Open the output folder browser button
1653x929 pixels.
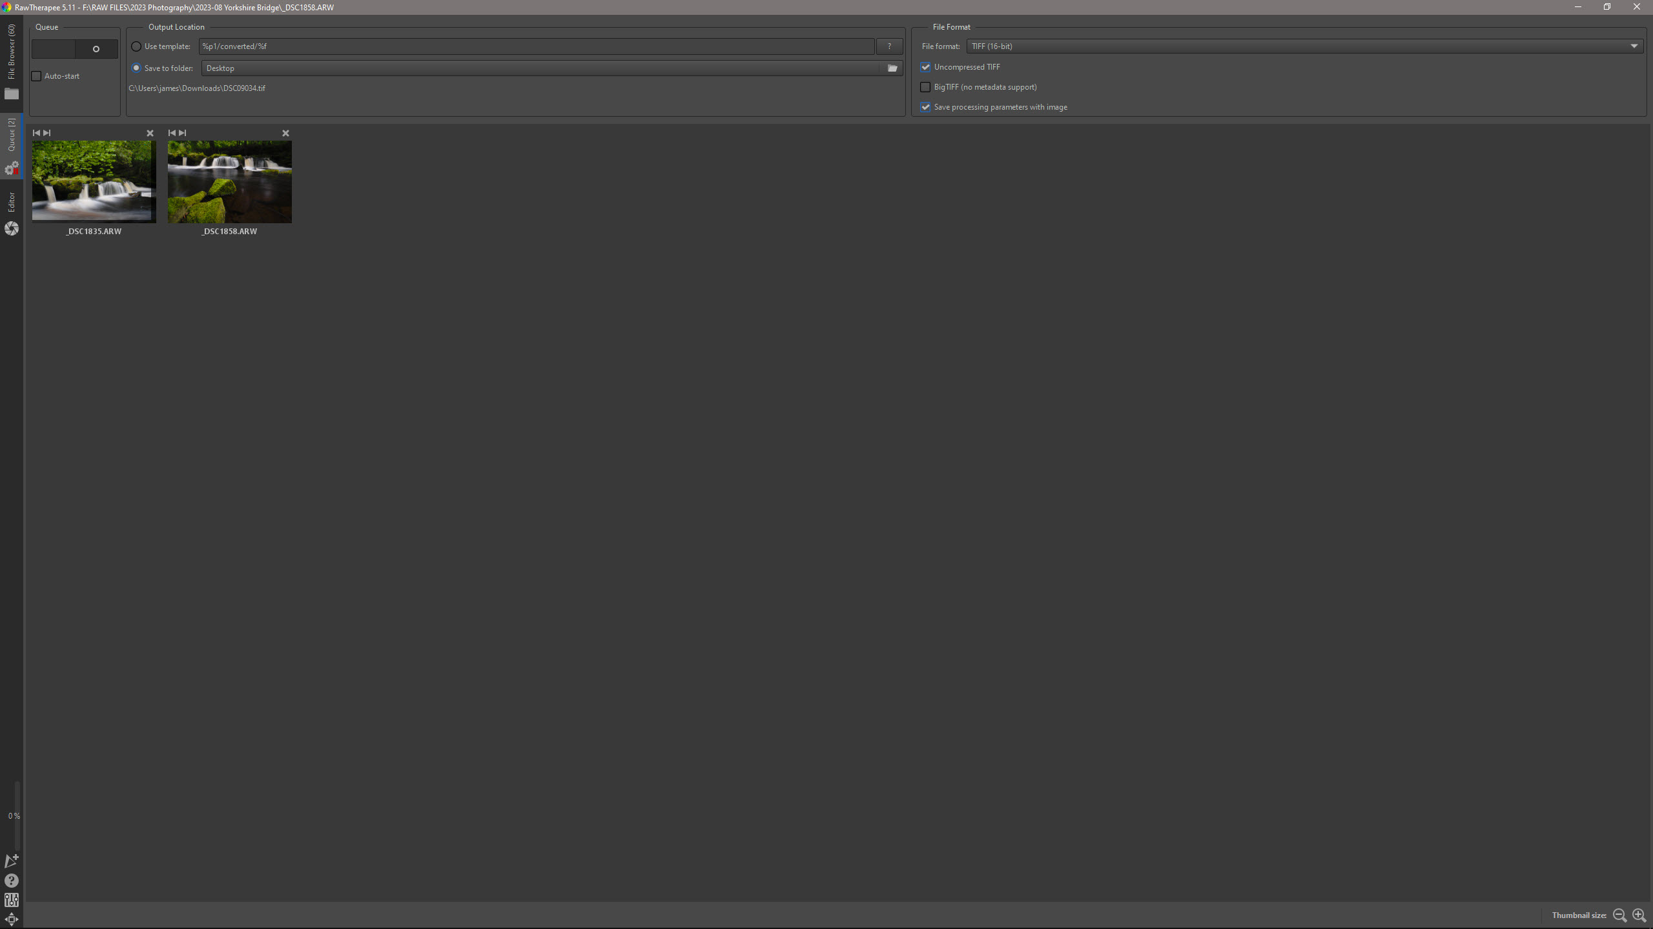(x=892, y=68)
